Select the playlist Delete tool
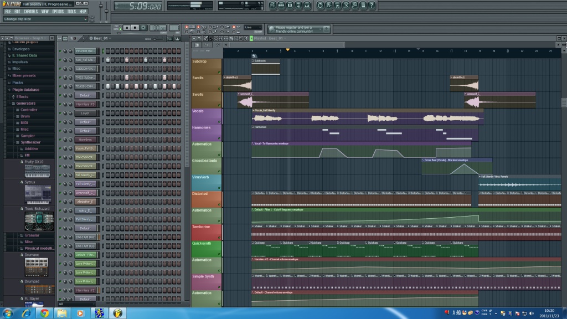The height and width of the screenshot is (319, 567). pyautogui.click(x=216, y=38)
